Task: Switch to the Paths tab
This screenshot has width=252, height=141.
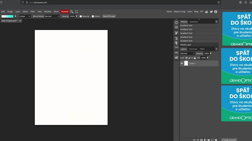Action: [202, 49]
